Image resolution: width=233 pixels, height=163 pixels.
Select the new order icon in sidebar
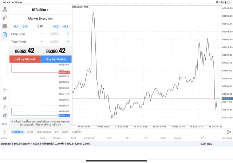point(5,35)
